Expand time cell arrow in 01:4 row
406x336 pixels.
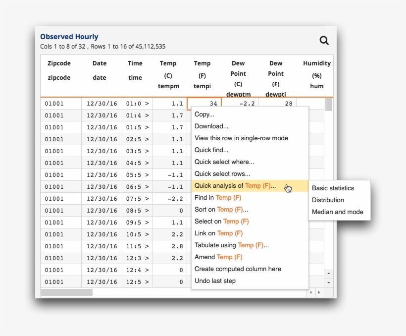pos(147,115)
